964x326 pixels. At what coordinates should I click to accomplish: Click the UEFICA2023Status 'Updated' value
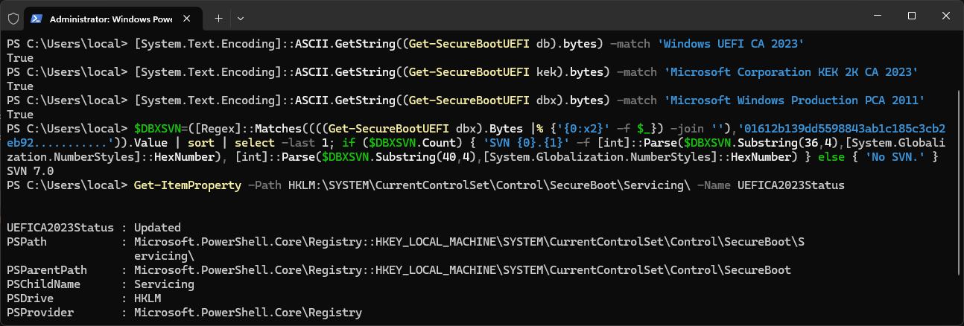pos(157,228)
